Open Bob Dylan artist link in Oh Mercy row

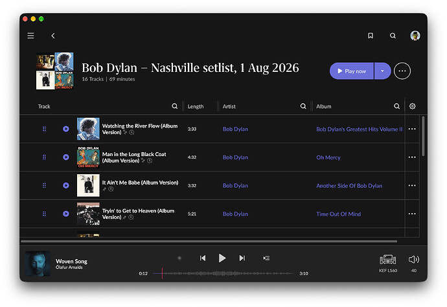[x=235, y=157]
